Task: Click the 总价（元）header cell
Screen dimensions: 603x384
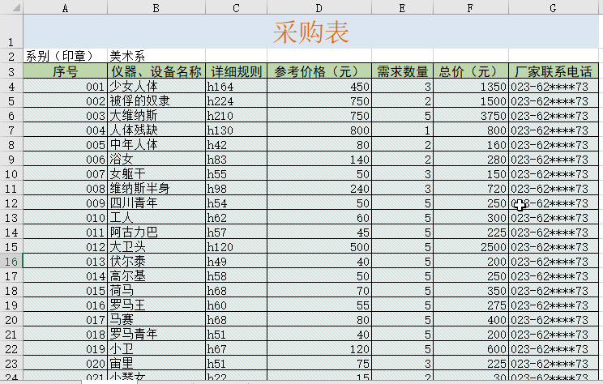Action: 471,71
